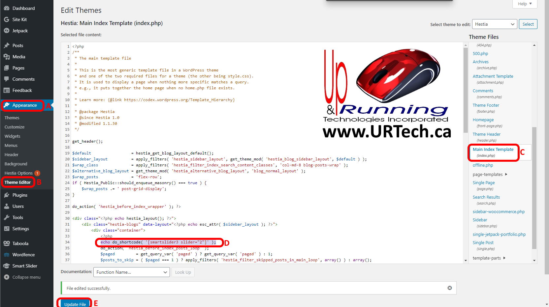This screenshot has width=549, height=307.
Task: Open the Theme Editor menu item
Action: 18,182
